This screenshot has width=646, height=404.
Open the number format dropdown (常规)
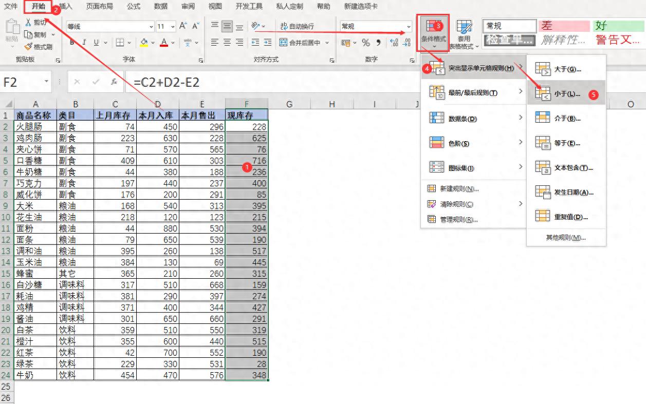pyautogui.click(x=409, y=26)
